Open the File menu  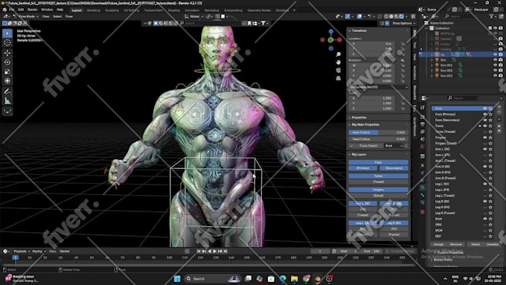click(12, 10)
